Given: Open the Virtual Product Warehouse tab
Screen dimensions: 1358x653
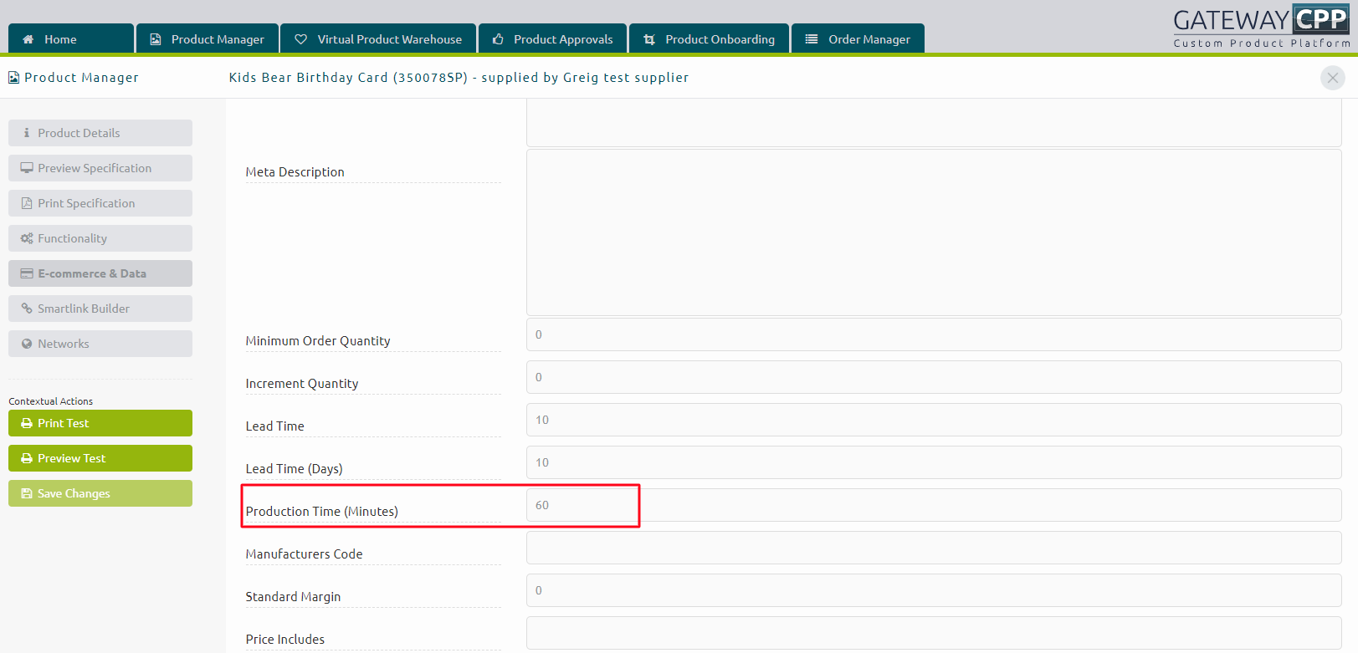Looking at the screenshot, I should 378,38.
